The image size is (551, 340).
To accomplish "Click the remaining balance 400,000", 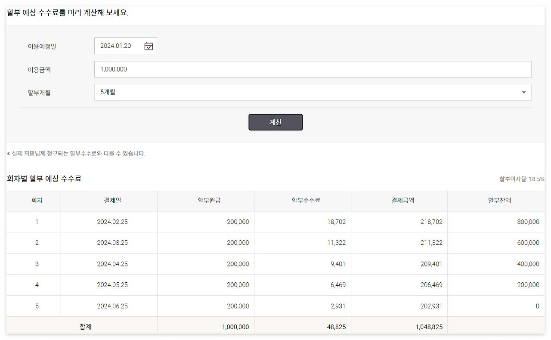I will tap(528, 264).
